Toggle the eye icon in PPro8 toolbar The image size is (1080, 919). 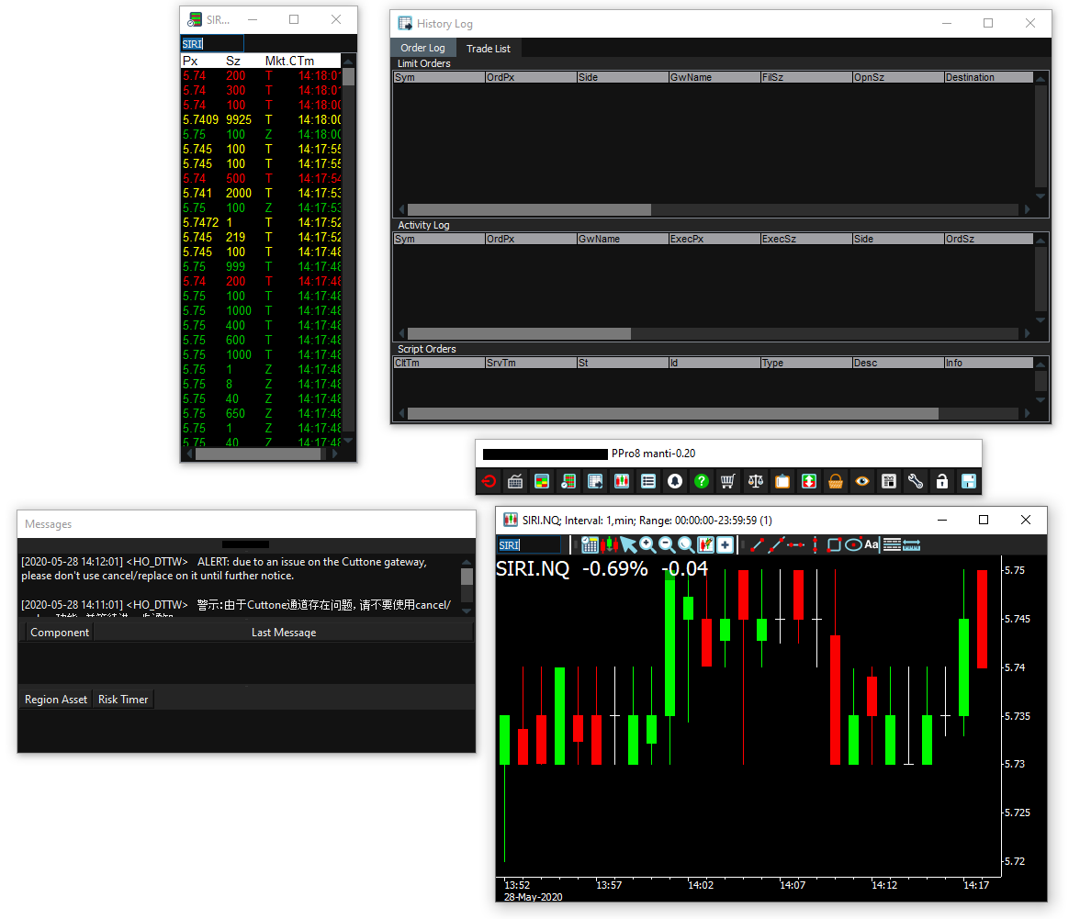861,481
